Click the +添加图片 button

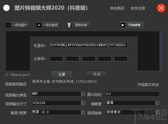[x=17, y=25]
